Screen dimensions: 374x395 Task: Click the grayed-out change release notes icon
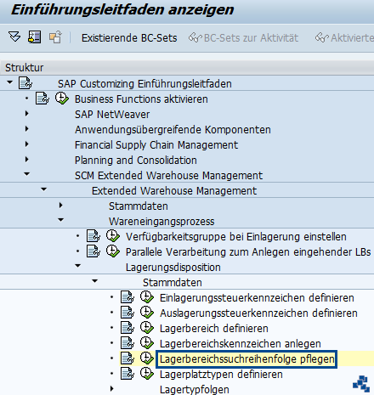click(x=55, y=37)
